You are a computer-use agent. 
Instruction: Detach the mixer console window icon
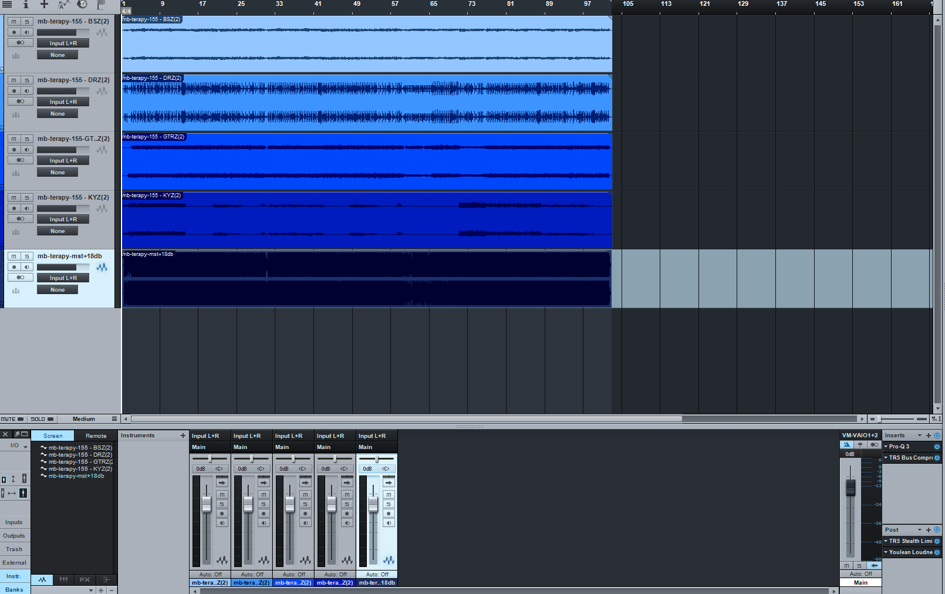click(21, 434)
